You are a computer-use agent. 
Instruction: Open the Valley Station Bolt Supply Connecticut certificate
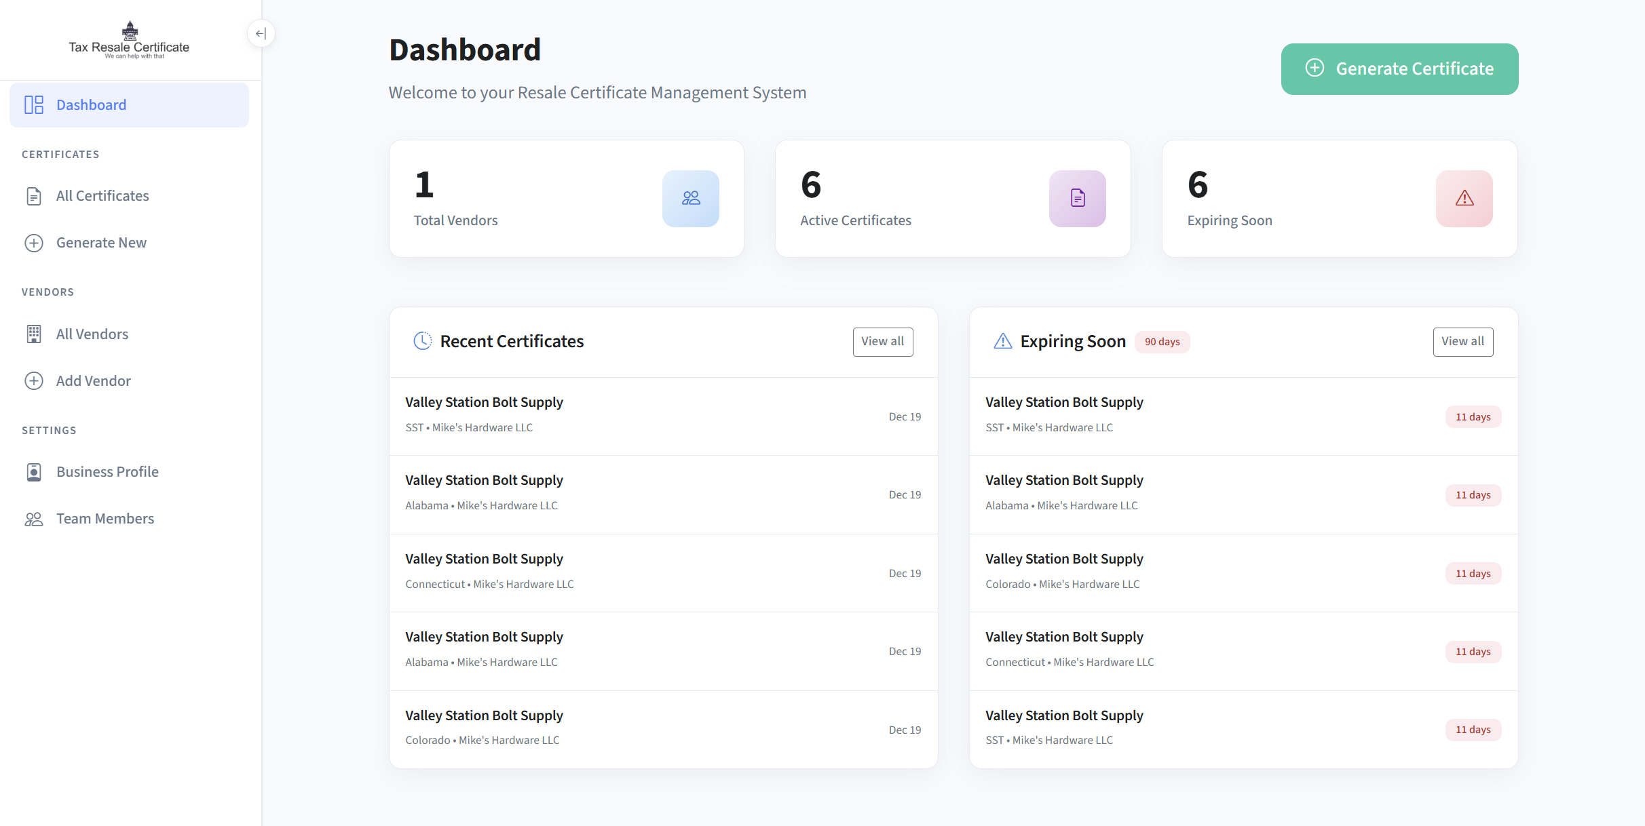663,572
